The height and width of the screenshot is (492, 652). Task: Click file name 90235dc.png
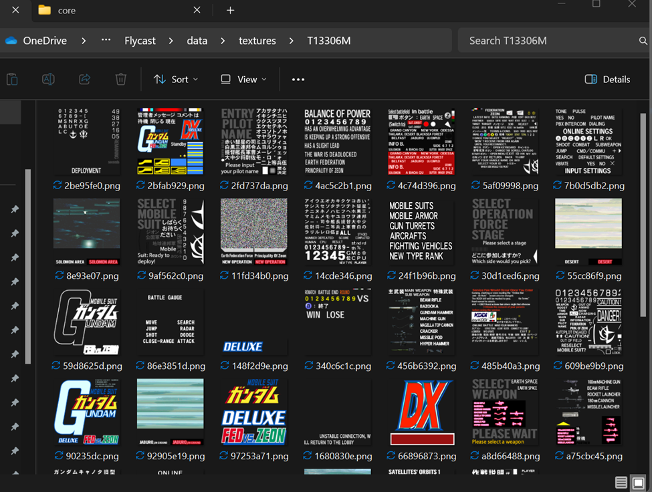tap(92, 457)
